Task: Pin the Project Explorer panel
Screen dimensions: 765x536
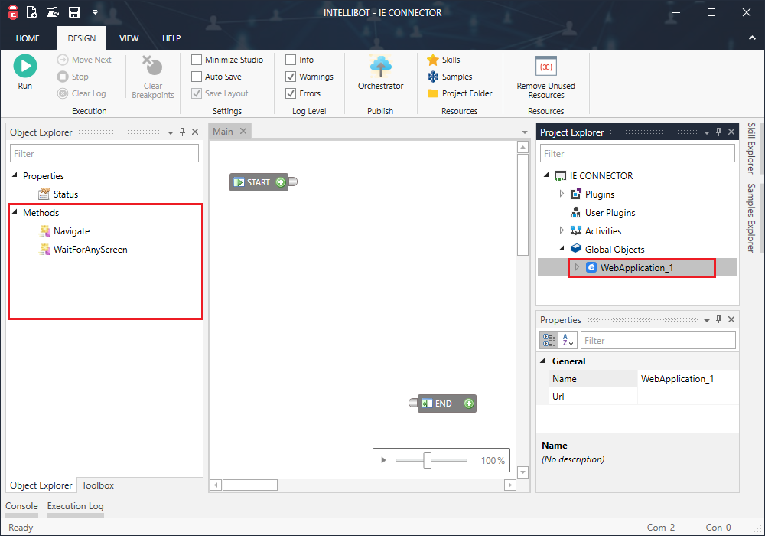Action: (x=718, y=132)
